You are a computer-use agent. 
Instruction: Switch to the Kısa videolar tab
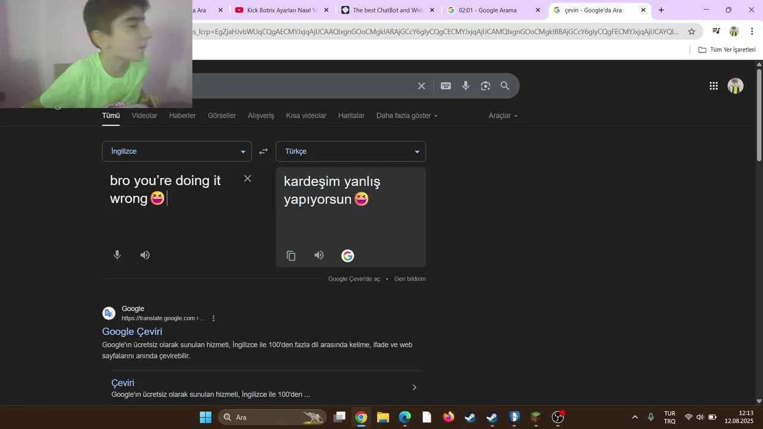[306, 116]
